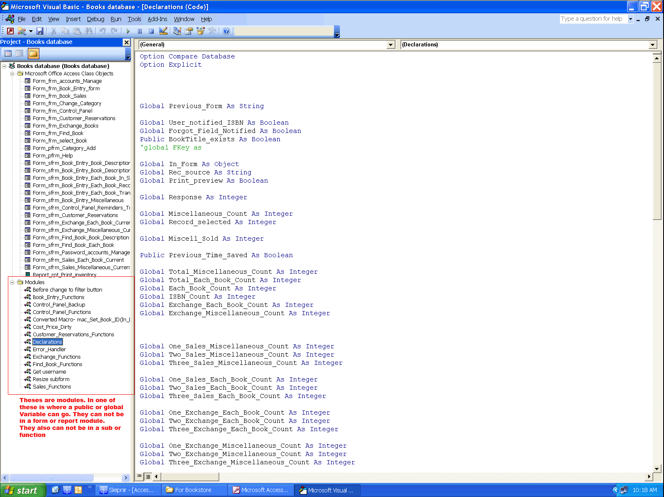This screenshot has height=497, width=664.
Task: Switch to Sleipnir taskbar button
Action: [x=128, y=490]
